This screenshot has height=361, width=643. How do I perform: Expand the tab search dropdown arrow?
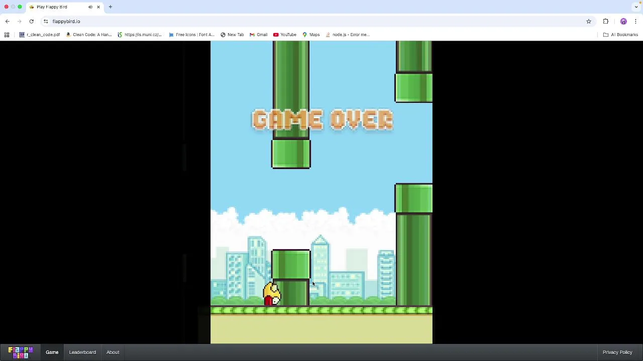[636, 7]
